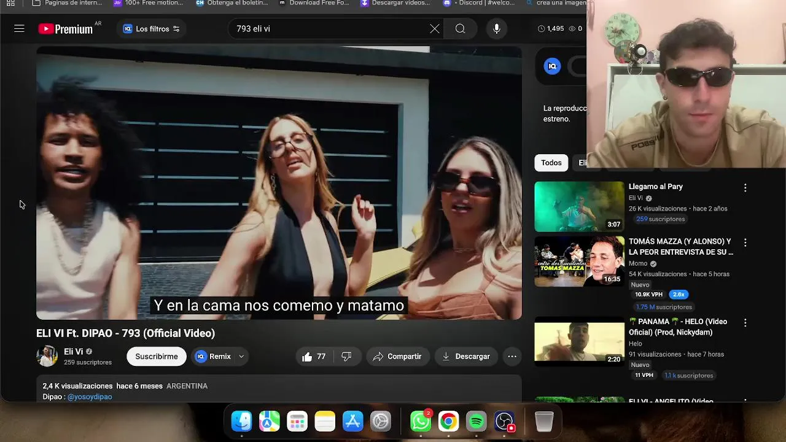Open the TOMÁS MAZZA interview thumbnail
The image size is (786, 442).
click(579, 262)
